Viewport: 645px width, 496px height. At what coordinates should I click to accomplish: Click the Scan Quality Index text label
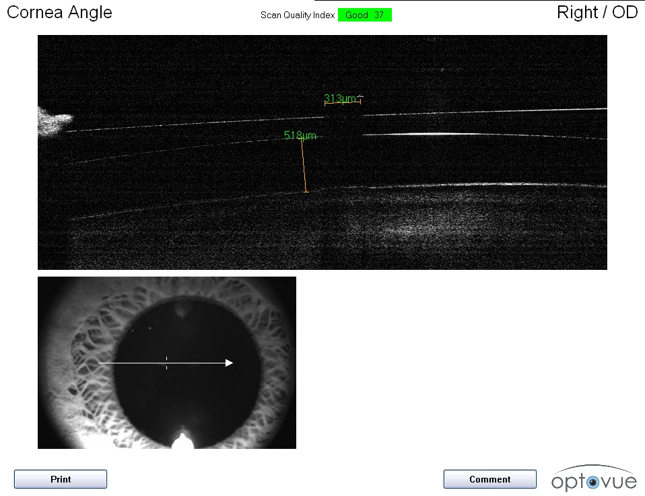coord(297,15)
